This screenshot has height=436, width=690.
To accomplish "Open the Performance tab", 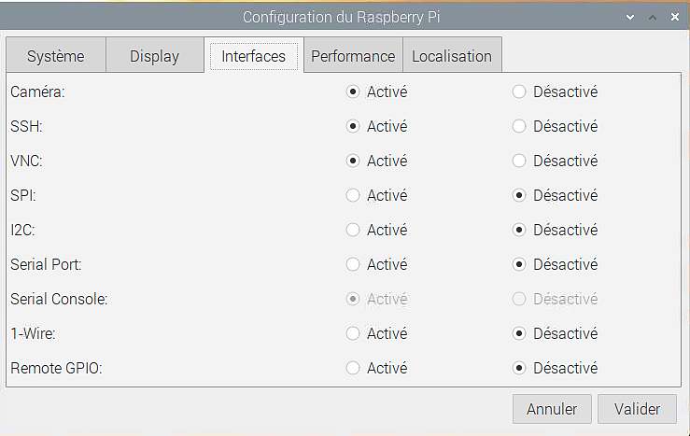I will 353,56.
